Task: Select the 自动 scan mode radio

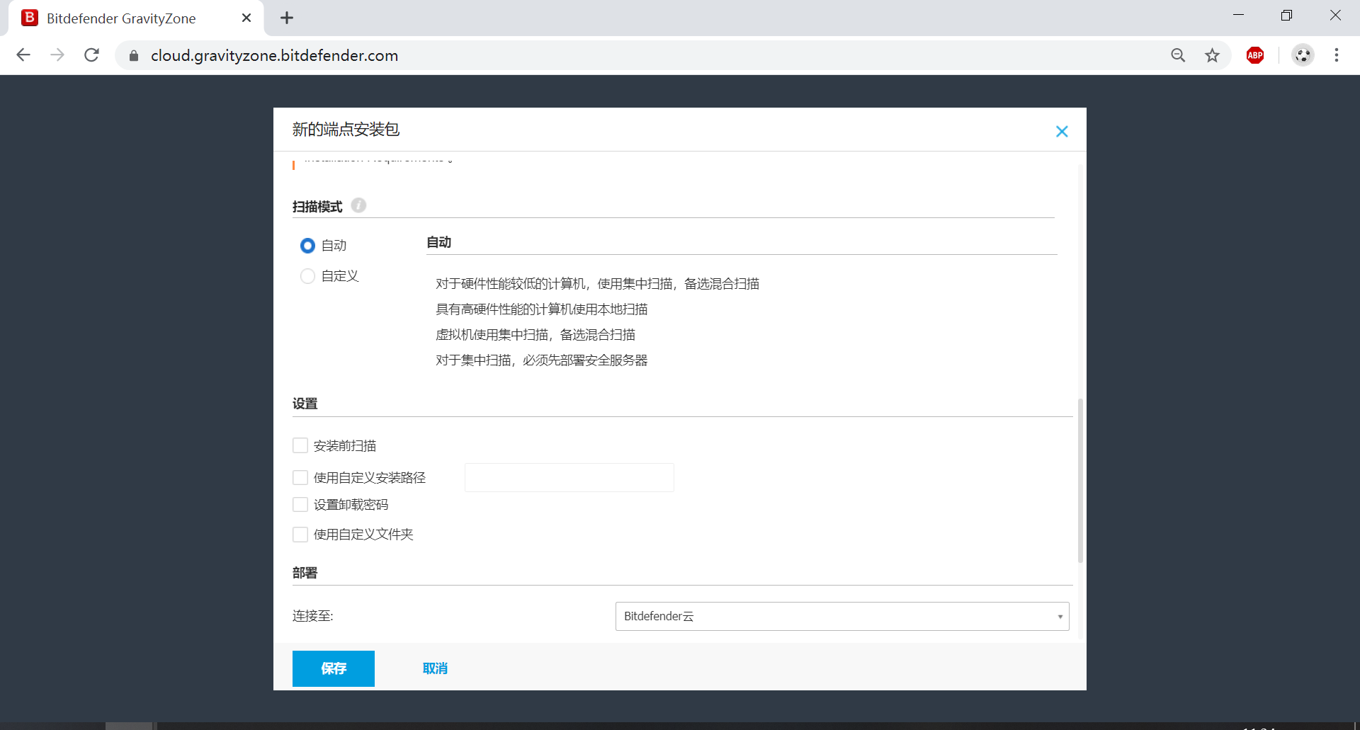Action: pos(307,246)
